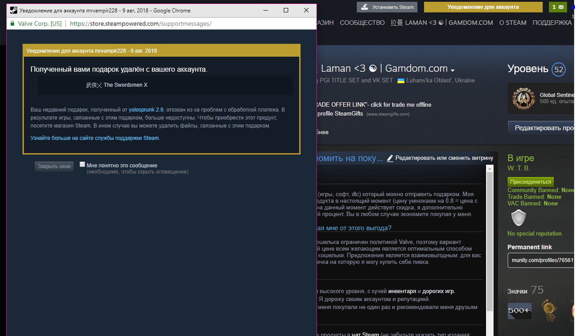Click the 'W. T. B.' in-game status text
The width and height of the screenshot is (575, 336).
[x=519, y=168]
